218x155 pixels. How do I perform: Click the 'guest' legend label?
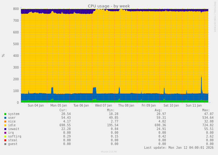[13, 144]
